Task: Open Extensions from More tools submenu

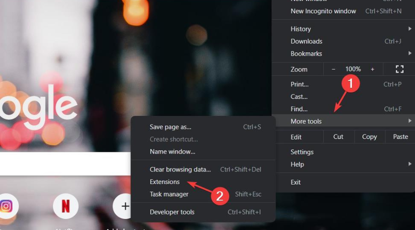Action: [203, 182]
